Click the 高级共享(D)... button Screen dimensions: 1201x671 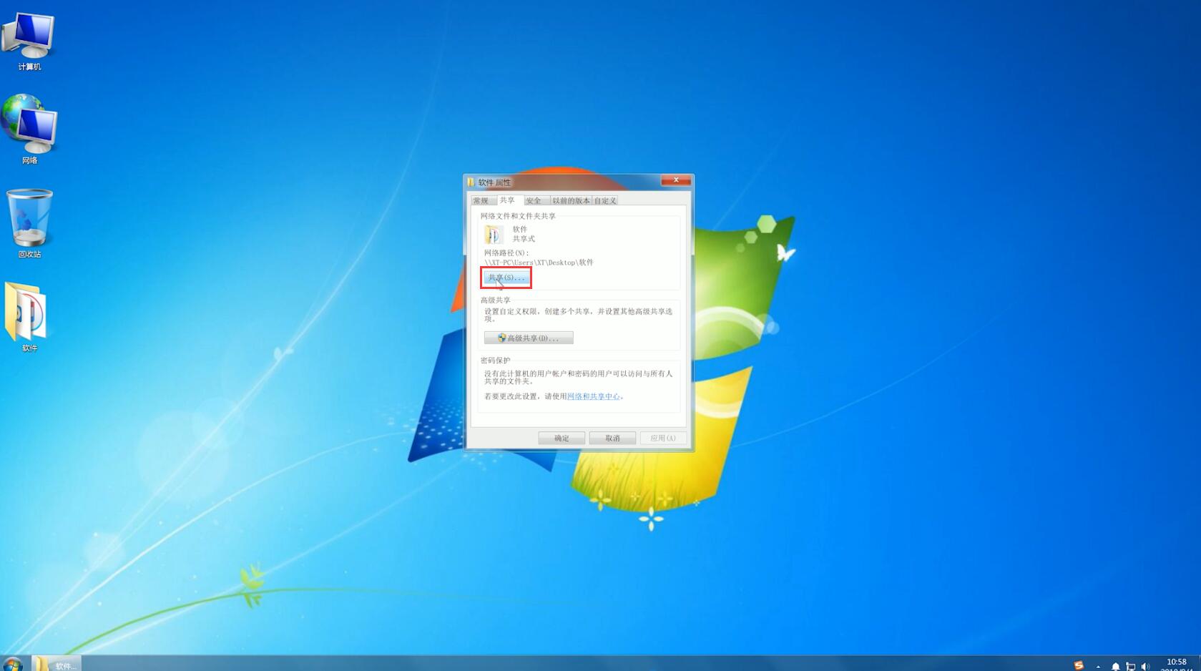529,338
